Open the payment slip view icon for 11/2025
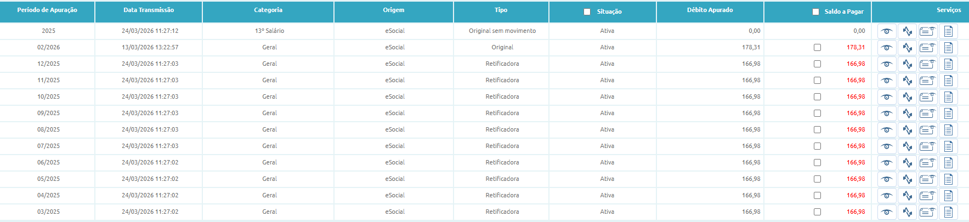Viewport: 969px width, 222px height. (928, 81)
